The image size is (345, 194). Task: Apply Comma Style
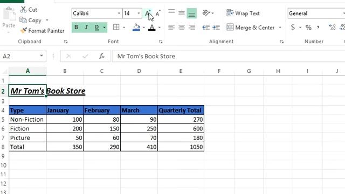pyautogui.click(x=318, y=27)
